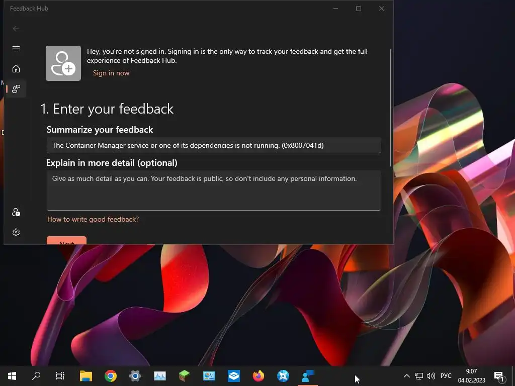Open taskbar Search magnifier
This screenshot has height=386, width=515.
coord(36,376)
